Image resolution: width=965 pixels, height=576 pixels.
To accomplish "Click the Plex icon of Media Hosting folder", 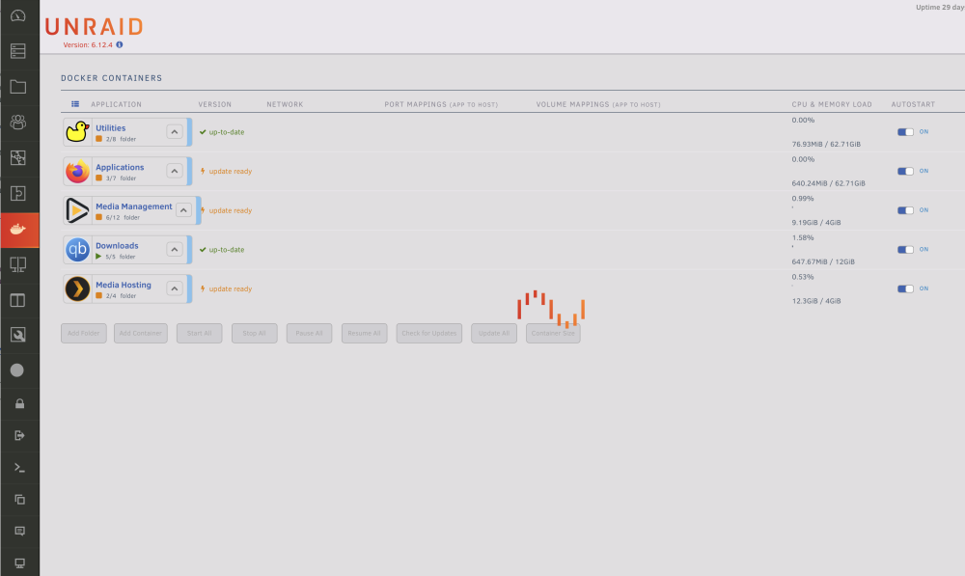I will [x=77, y=288].
